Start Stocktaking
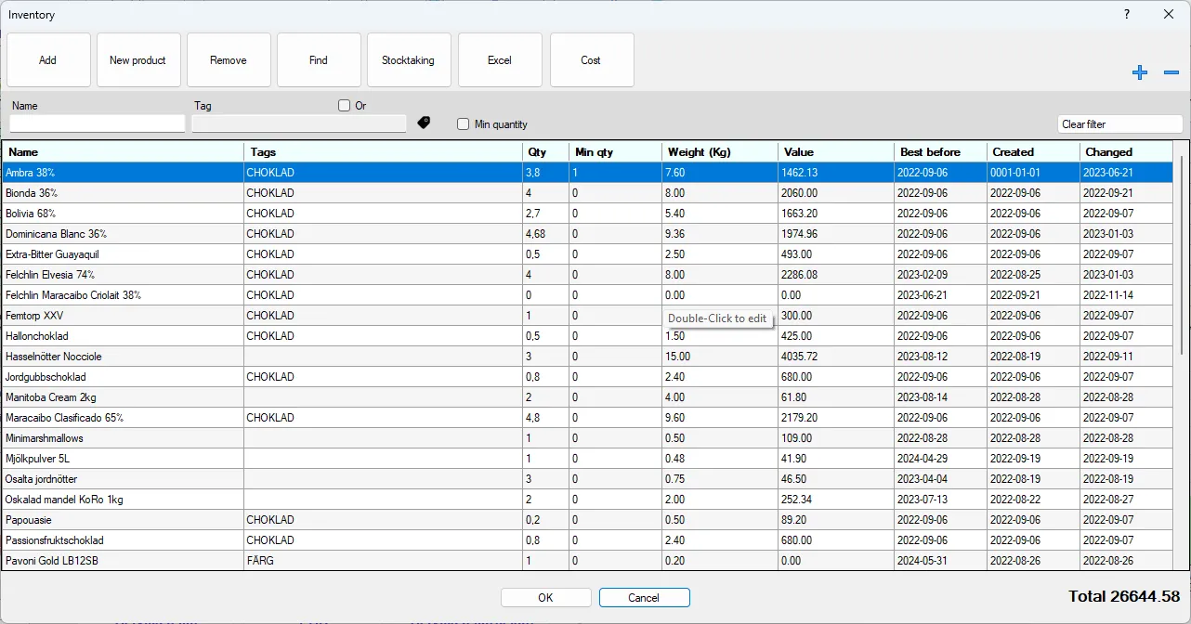The width and height of the screenshot is (1191, 624). (x=409, y=60)
